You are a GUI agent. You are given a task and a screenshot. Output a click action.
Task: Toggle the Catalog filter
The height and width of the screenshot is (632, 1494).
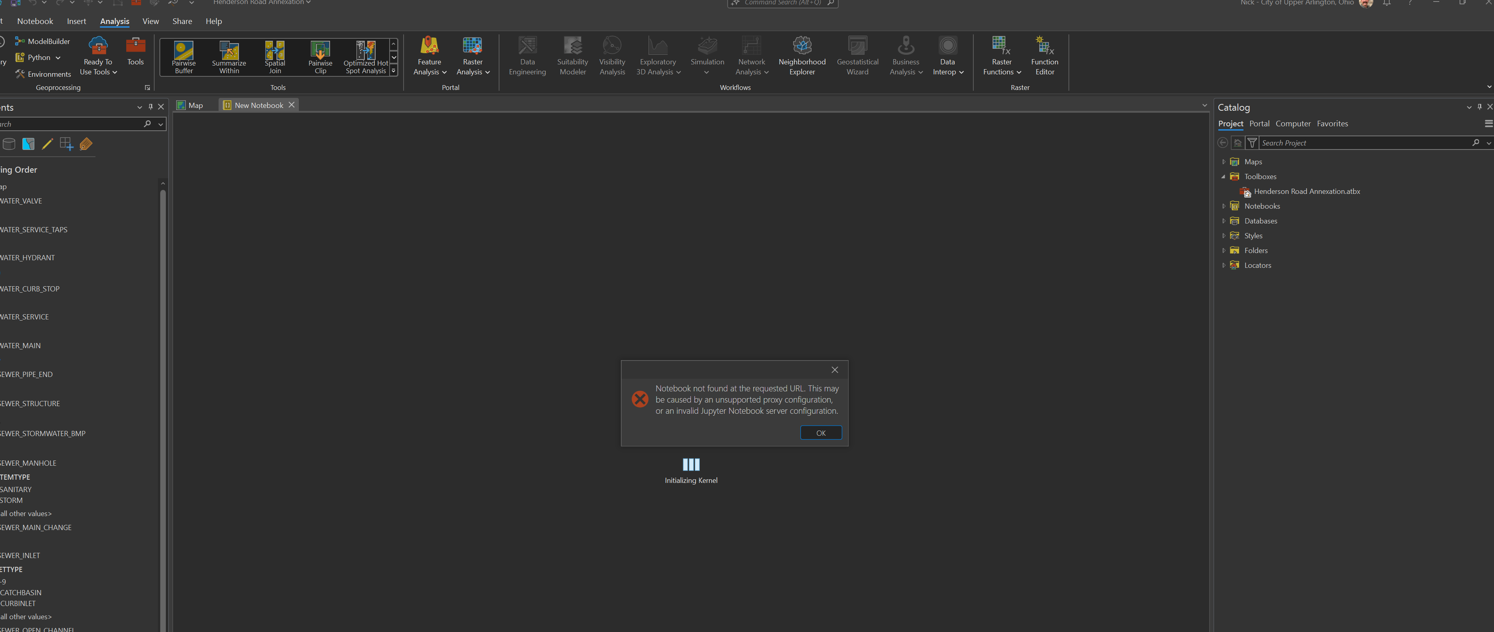pyautogui.click(x=1251, y=143)
